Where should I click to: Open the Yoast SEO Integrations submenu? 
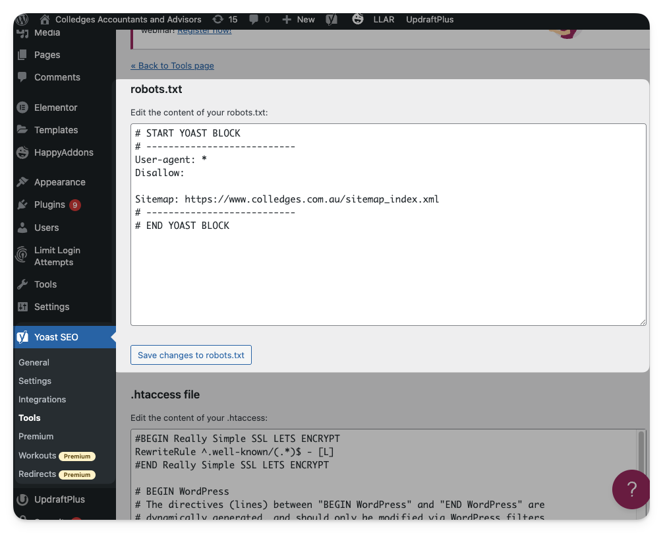click(x=42, y=399)
